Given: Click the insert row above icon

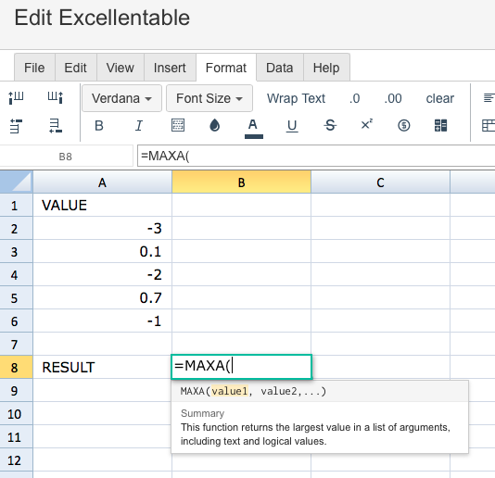Looking at the screenshot, I should (16, 126).
